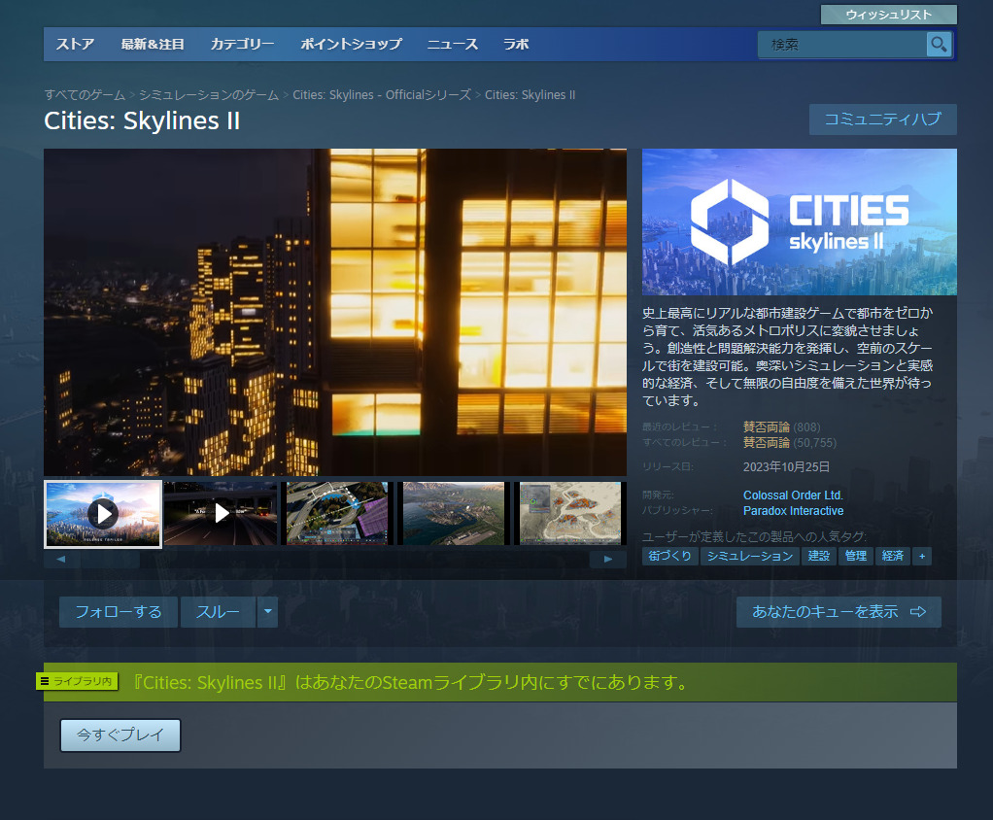Click the ウィッシュリスト button
This screenshot has width=993, height=820.
coord(888,15)
